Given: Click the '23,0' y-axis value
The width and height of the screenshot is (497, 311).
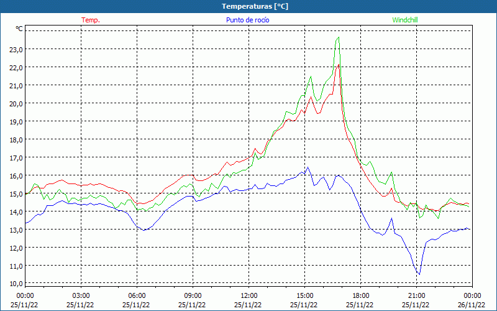Looking at the screenshot, I should 16,50.
